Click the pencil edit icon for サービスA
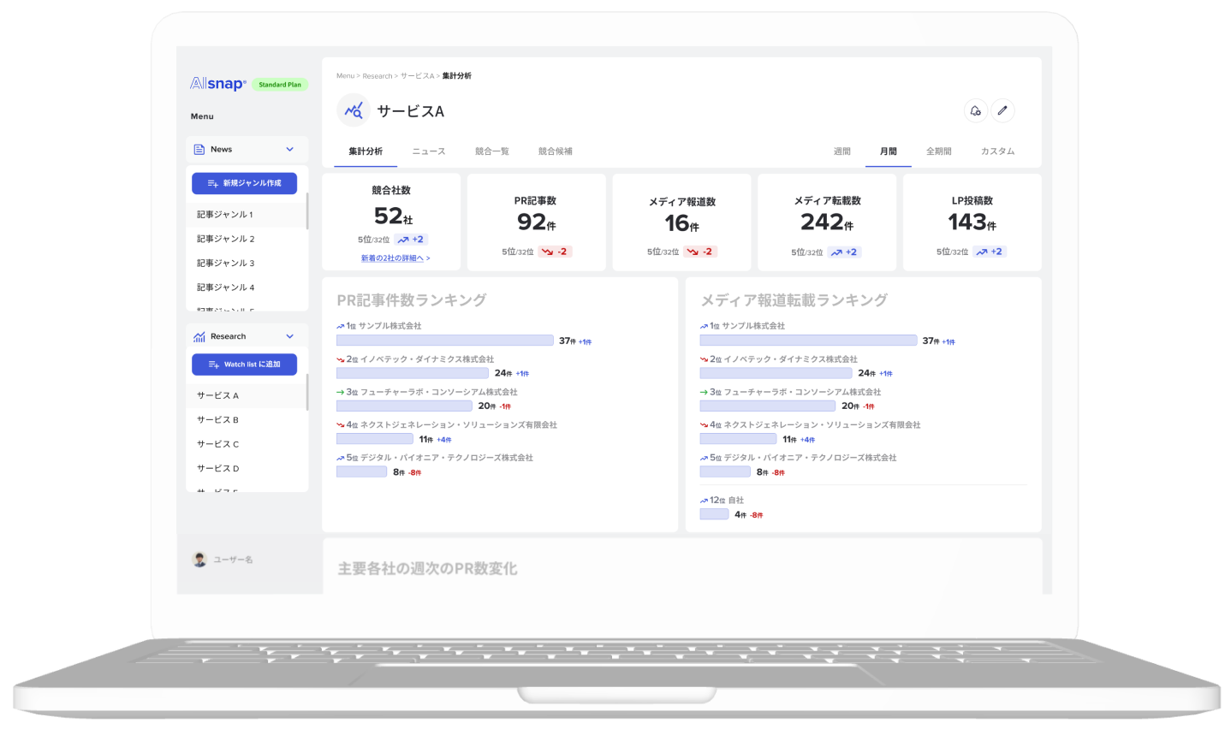Viewport: 1231px width, 729px height. (x=1003, y=110)
